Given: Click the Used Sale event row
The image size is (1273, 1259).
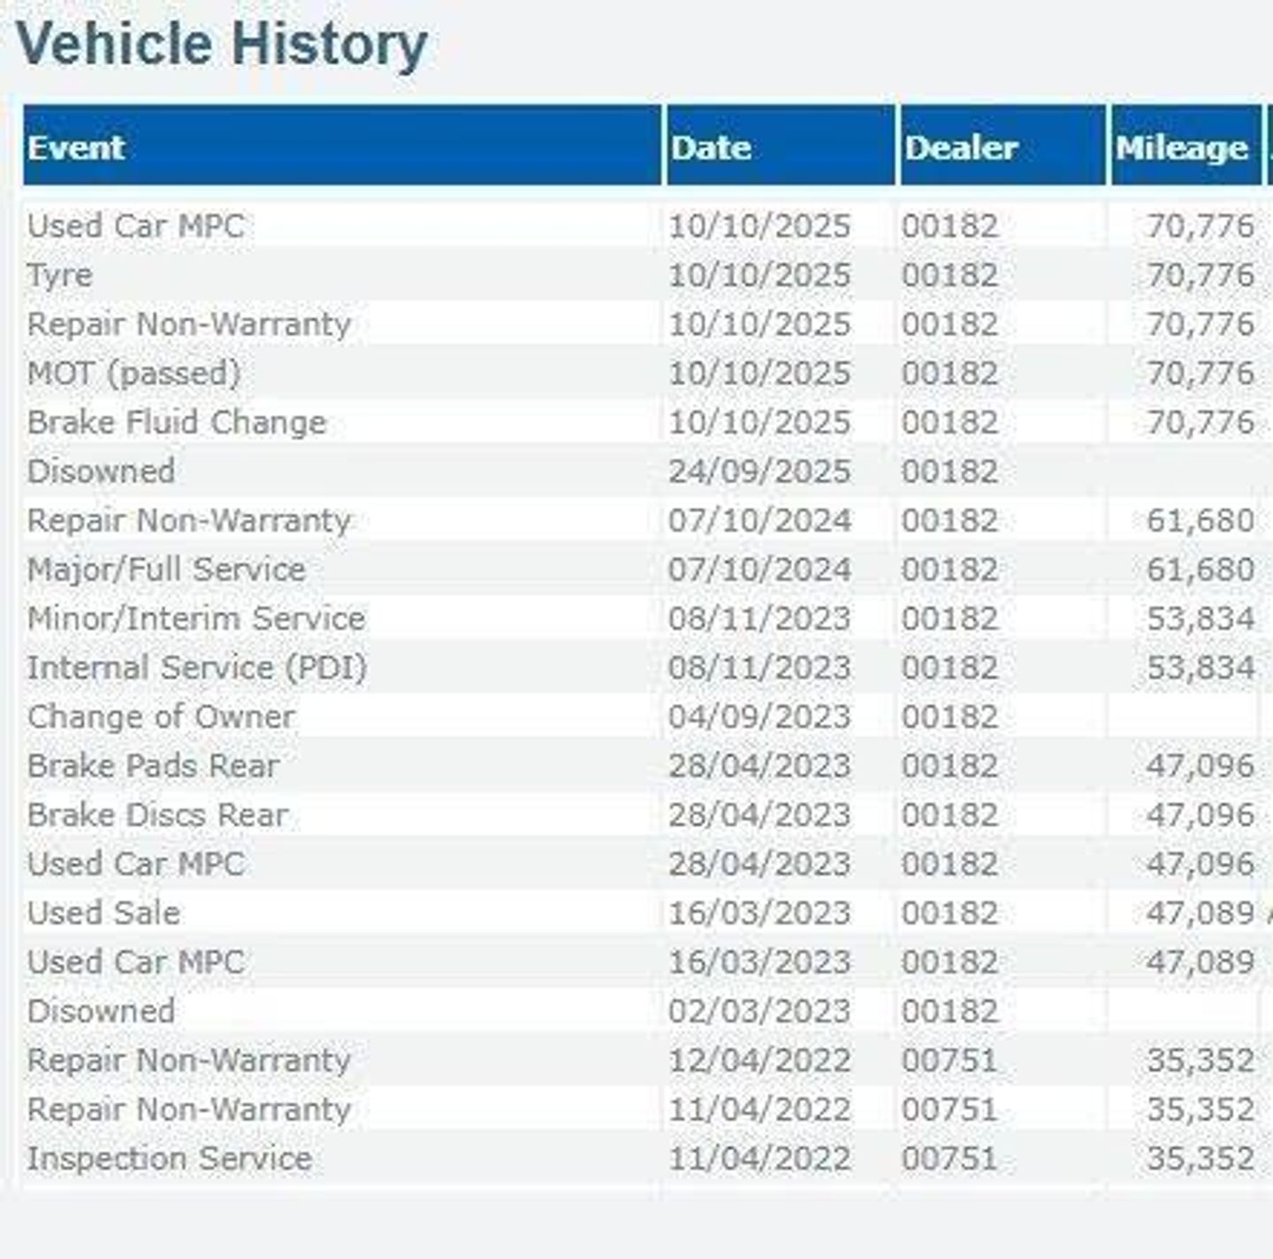Looking at the screenshot, I should coord(103,913).
